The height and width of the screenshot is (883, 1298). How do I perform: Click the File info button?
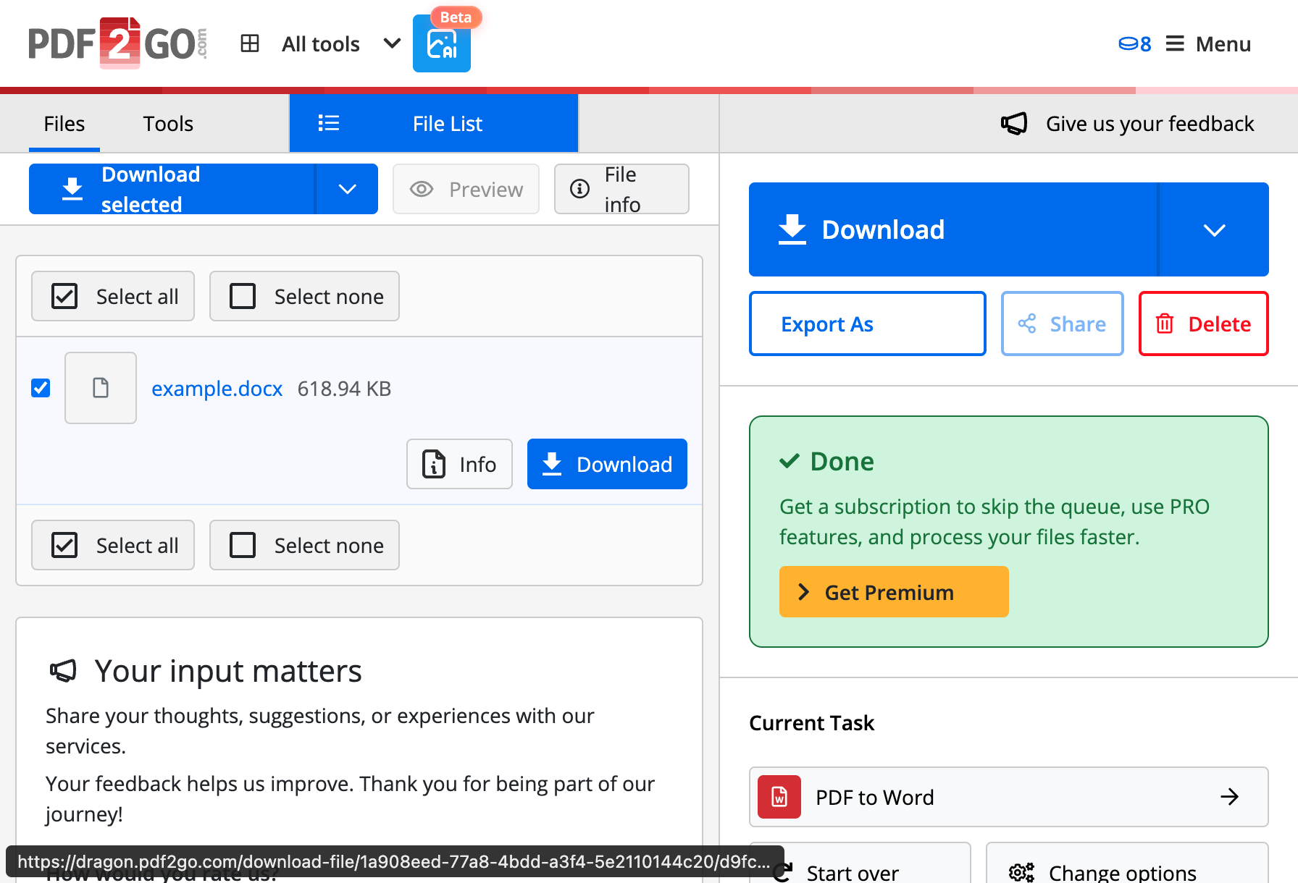click(x=621, y=189)
